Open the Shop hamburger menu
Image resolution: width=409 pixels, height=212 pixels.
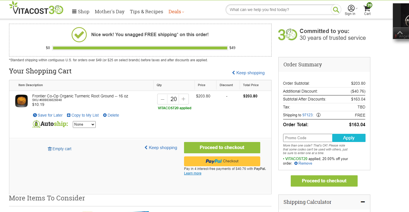pos(81,12)
